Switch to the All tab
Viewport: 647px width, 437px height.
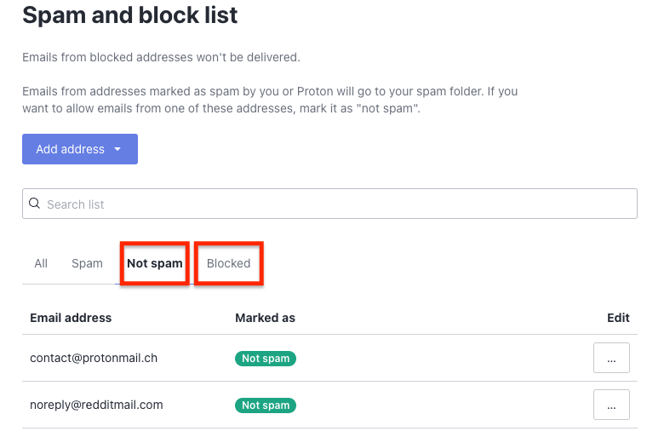(x=41, y=263)
